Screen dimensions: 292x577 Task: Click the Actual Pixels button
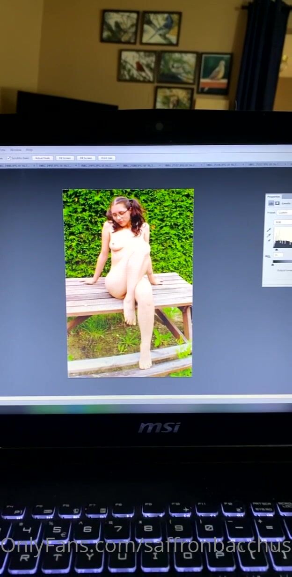coord(43,158)
